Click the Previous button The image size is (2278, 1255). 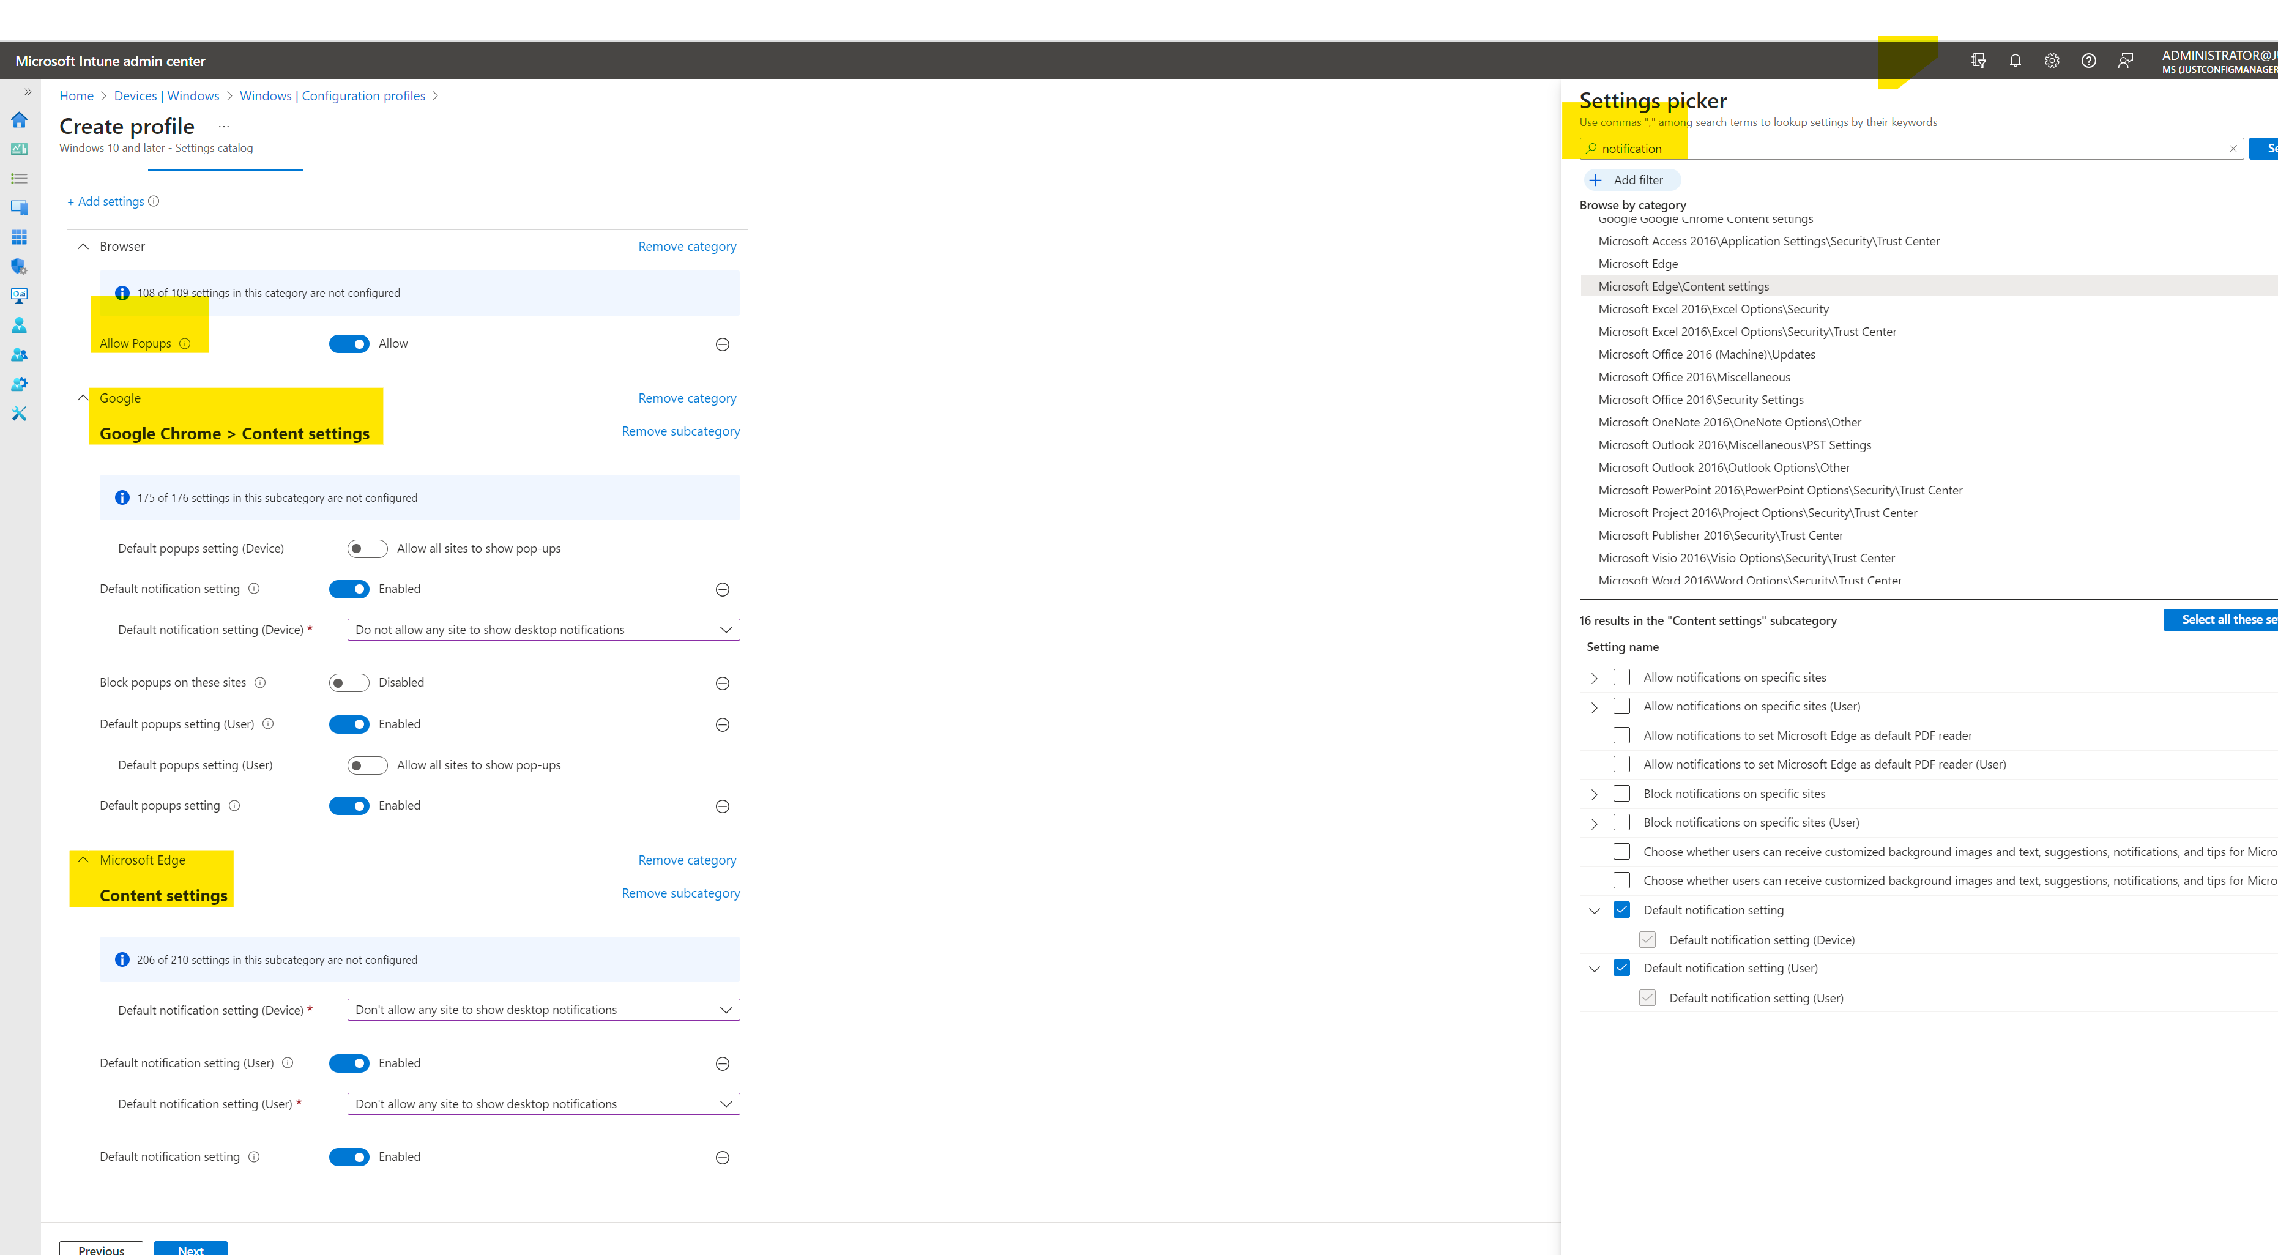coord(101,1248)
